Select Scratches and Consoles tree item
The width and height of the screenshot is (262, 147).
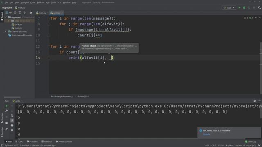[20, 35]
